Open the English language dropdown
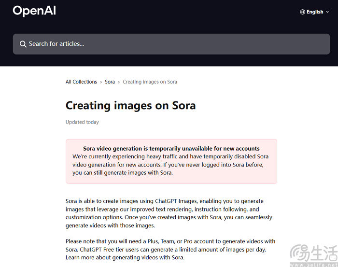Screen dimensions: 338x267 [314, 12]
